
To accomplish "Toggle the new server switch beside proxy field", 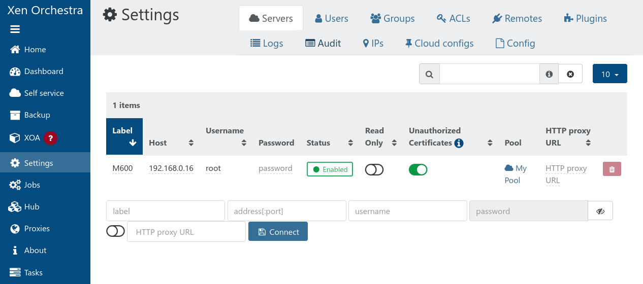I will pyautogui.click(x=115, y=231).
